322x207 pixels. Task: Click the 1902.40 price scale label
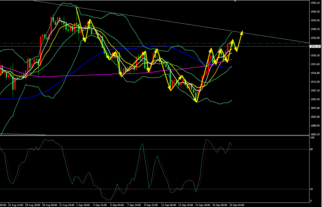tap(315, 99)
